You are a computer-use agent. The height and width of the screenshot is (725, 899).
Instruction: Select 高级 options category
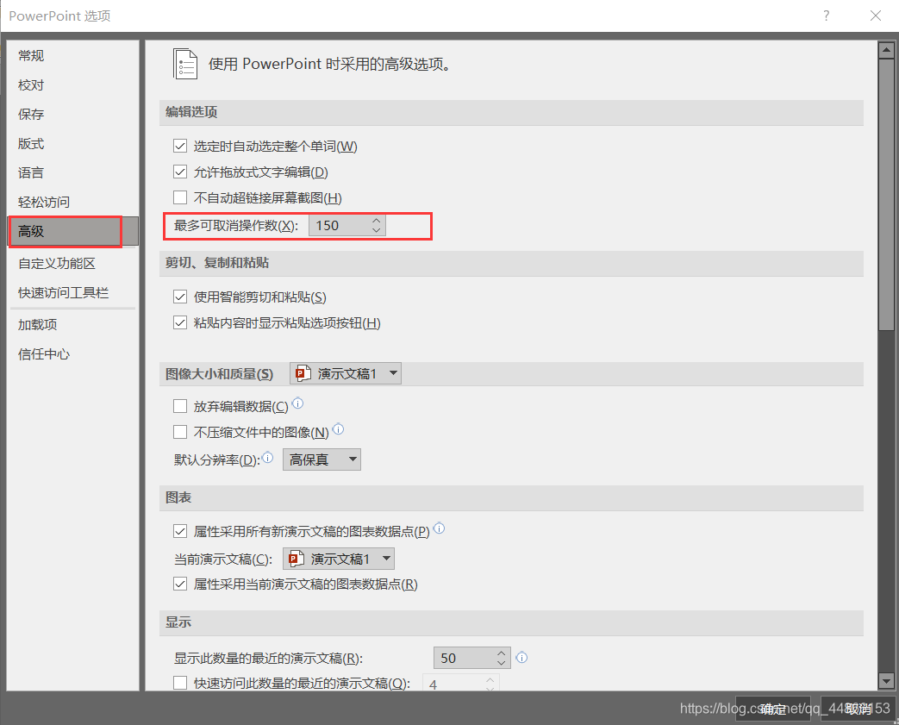[72, 231]
